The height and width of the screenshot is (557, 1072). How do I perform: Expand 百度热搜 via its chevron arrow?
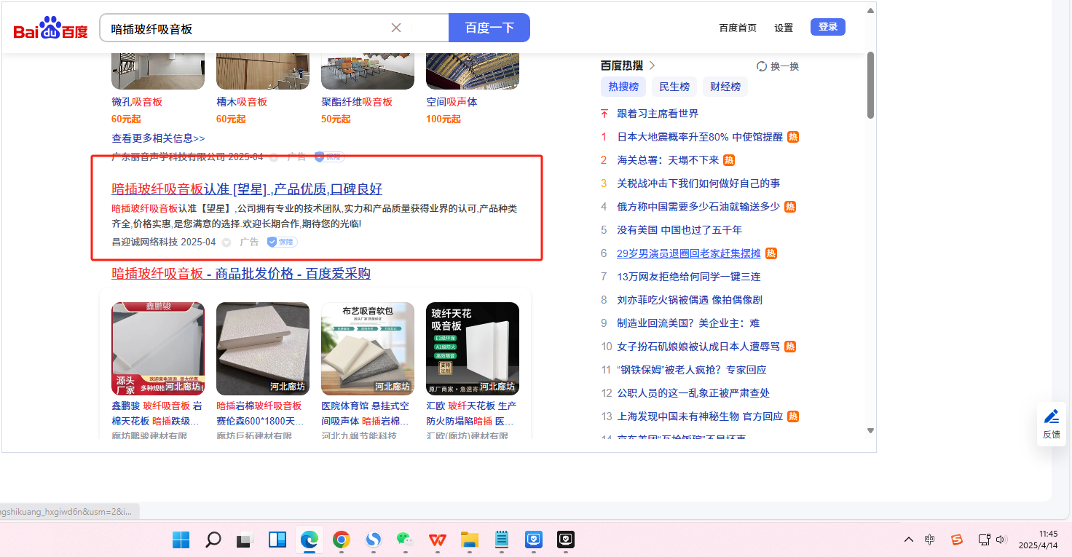pos(652,66)
